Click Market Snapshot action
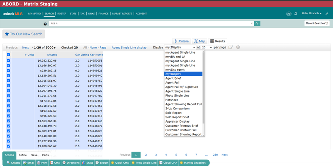 [193, 163]
